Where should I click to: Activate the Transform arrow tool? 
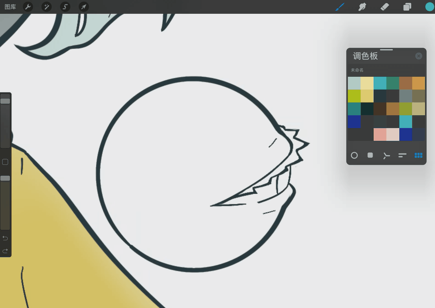(x=84, y=7)
